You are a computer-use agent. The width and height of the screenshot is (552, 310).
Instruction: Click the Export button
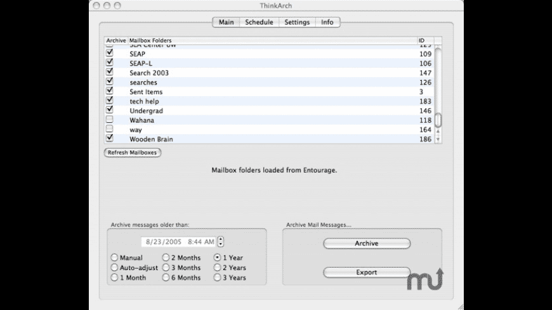click(x=367, y=273)
